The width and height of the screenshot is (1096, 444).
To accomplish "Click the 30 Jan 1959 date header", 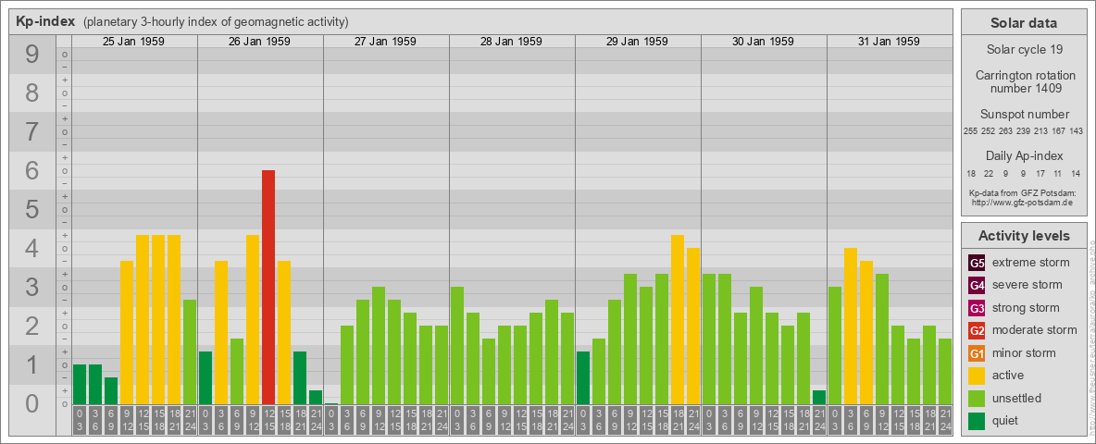I will [763, 42].
